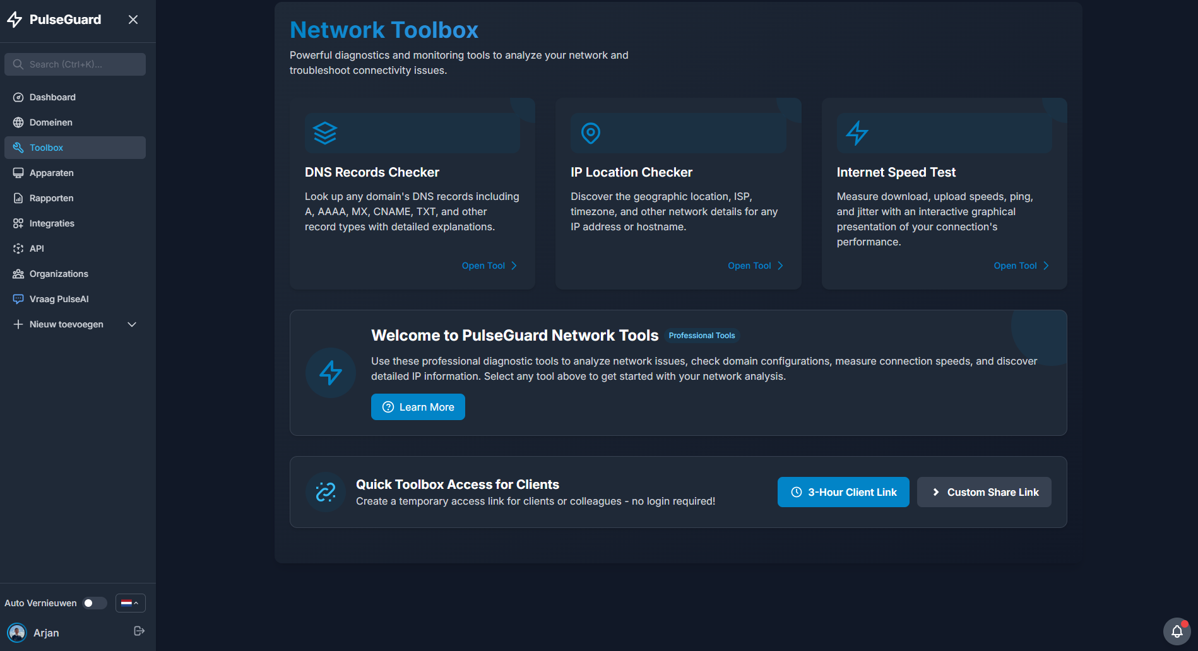Toggle the Auto Vernieuwen switch

click(x=95, y=603)
